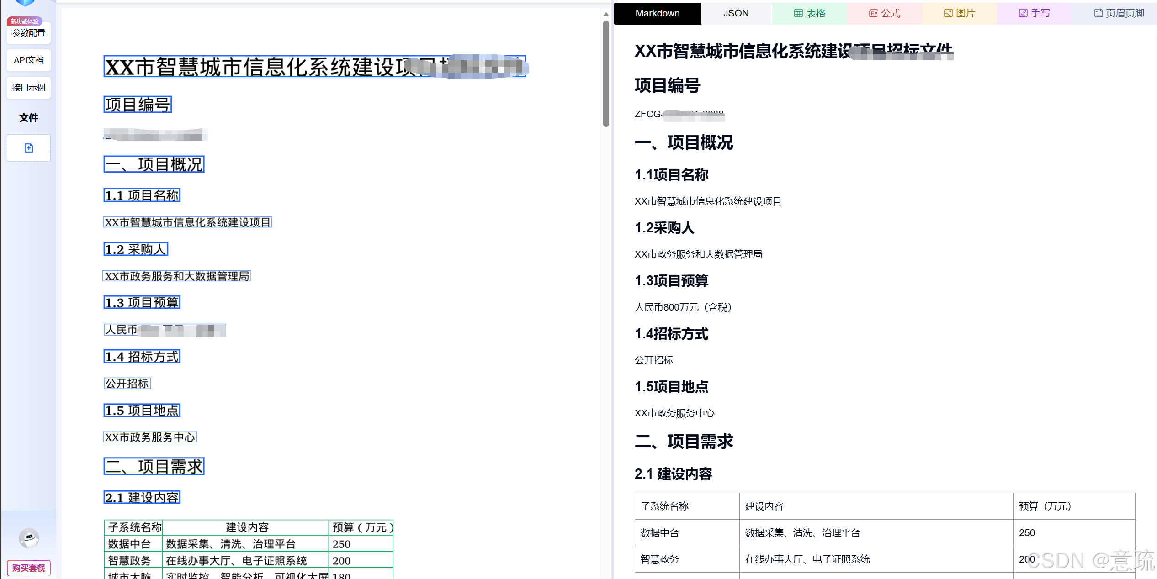Select the XX市政务服务中心 text box in document
Viewport: 1157px width, 579px height.
(150, 437)
